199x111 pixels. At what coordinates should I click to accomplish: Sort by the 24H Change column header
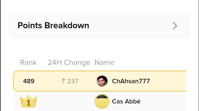(x=69, y=63)
